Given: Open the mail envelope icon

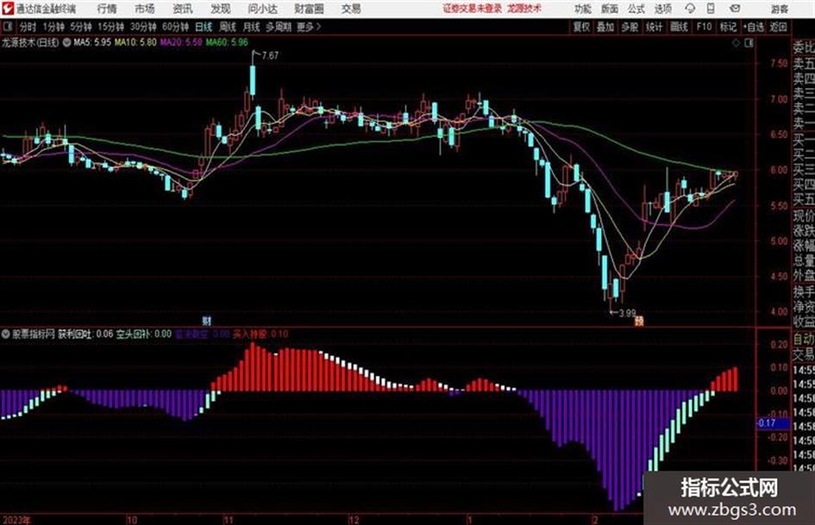Looking at the screenshot, I should click(x=735, y=9).
